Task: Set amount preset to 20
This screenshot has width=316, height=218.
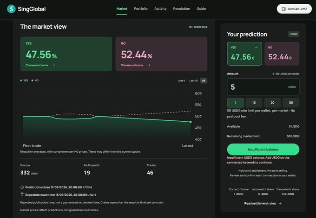Action: tap(272, 103)
